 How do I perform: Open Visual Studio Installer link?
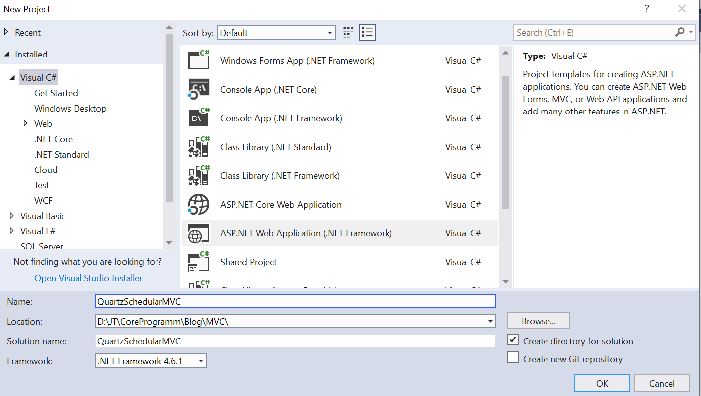tap(88, 278)
